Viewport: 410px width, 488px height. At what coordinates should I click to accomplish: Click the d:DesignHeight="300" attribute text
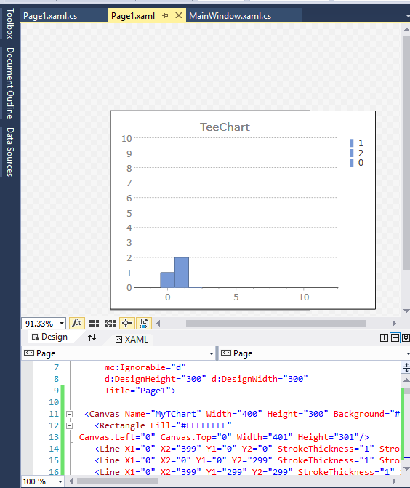coord(156,379)
